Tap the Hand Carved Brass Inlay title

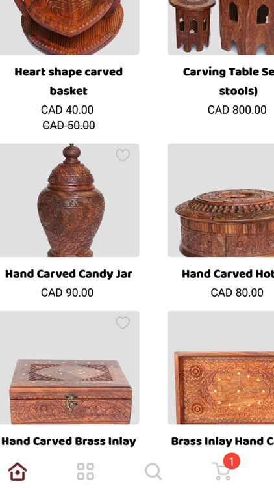pyautogui.click(x=69, y=441)
